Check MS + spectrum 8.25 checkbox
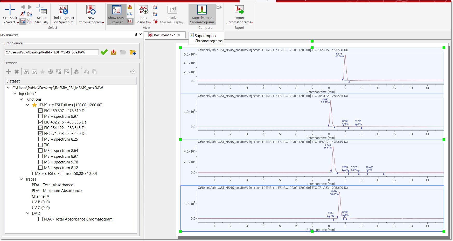 pyautogui.click(x=40, y=139)
